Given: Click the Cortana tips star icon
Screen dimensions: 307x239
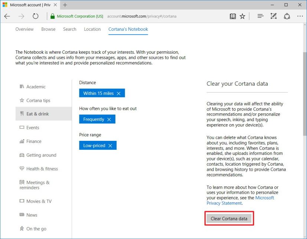Looking at the screenshot, I should 22,100.
